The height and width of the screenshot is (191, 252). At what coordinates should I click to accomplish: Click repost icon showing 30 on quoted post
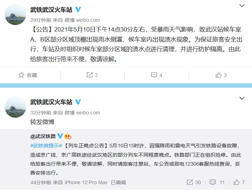190,182
